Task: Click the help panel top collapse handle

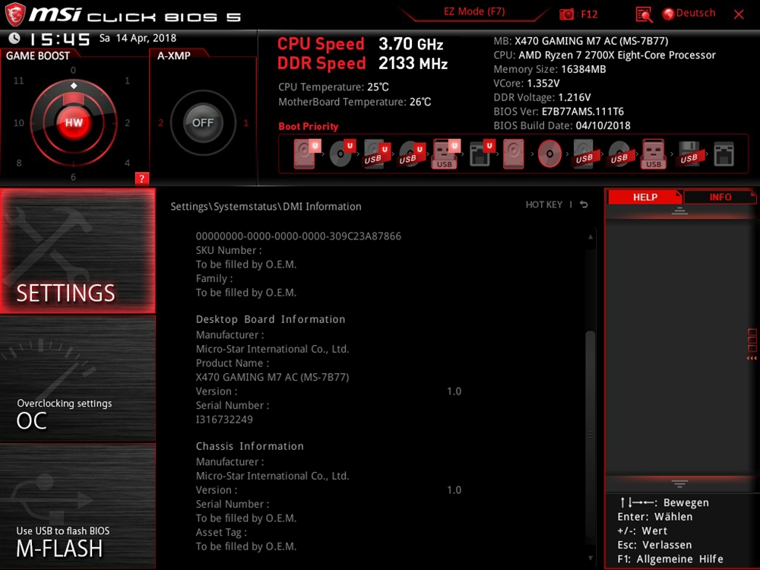Action: [x=679, y=211]
